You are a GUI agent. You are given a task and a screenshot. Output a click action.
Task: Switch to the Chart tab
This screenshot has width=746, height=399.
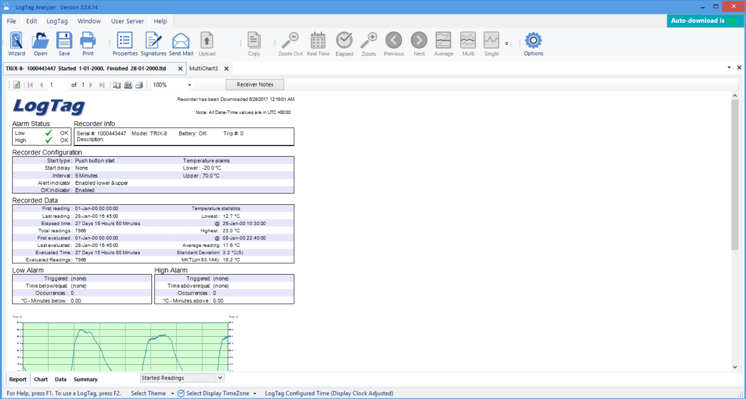click(x=40, y=379)
